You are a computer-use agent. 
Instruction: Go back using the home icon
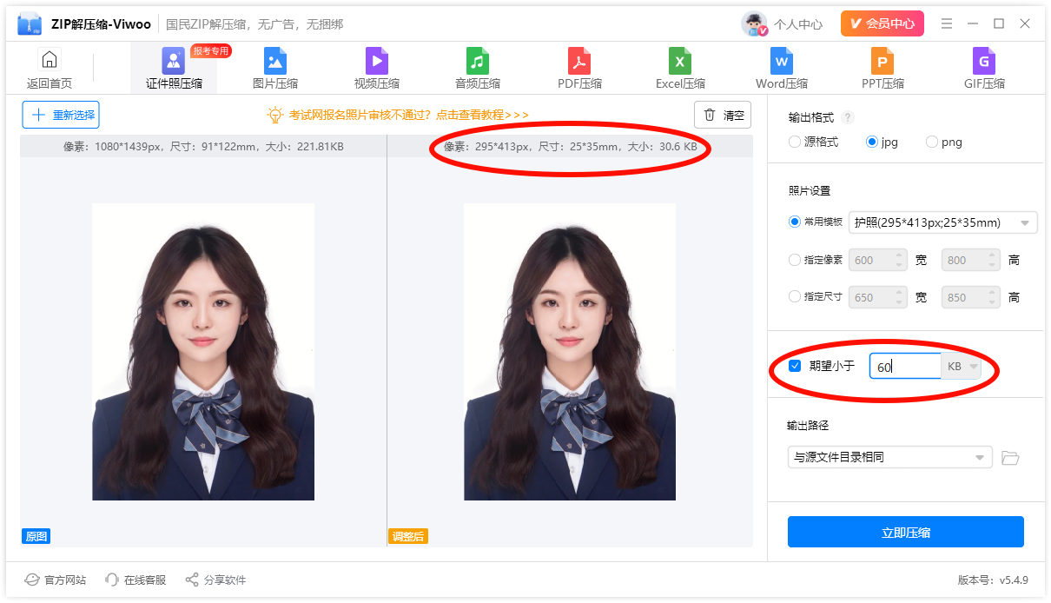pos(50,60)
